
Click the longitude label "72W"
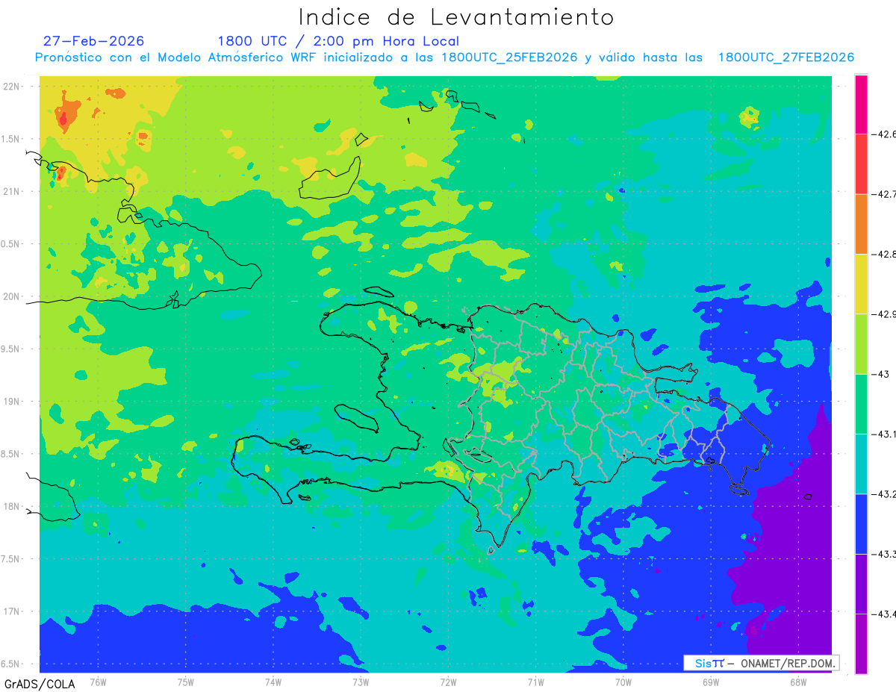point(448,683)
